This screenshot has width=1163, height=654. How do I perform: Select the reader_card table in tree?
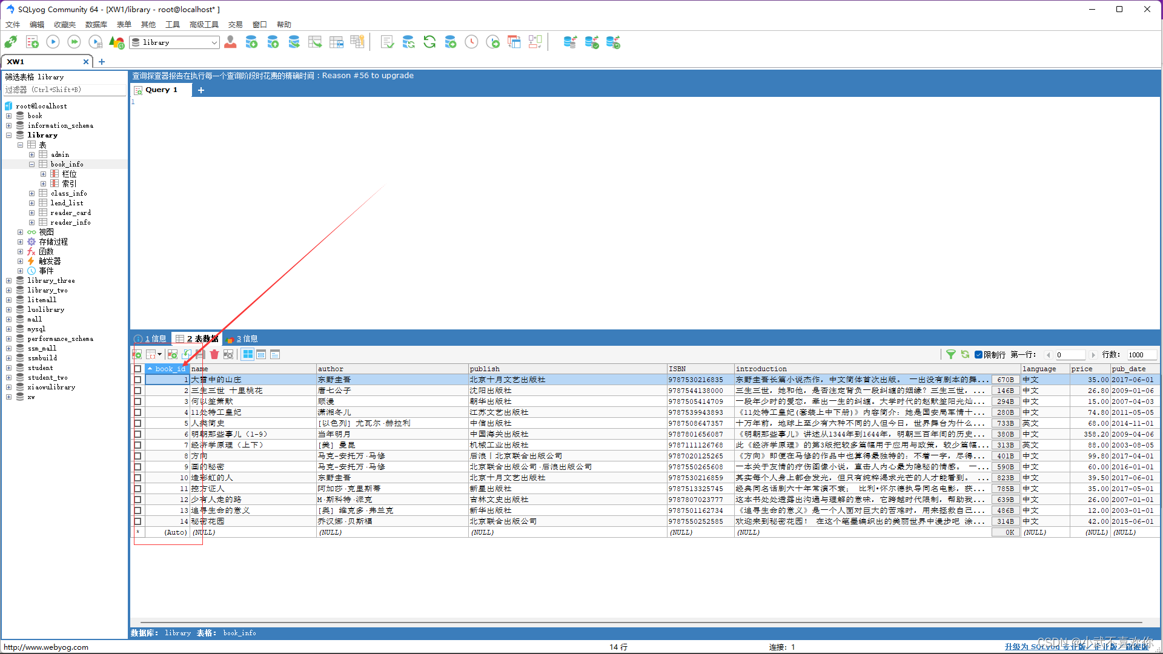tap(70, 213)
